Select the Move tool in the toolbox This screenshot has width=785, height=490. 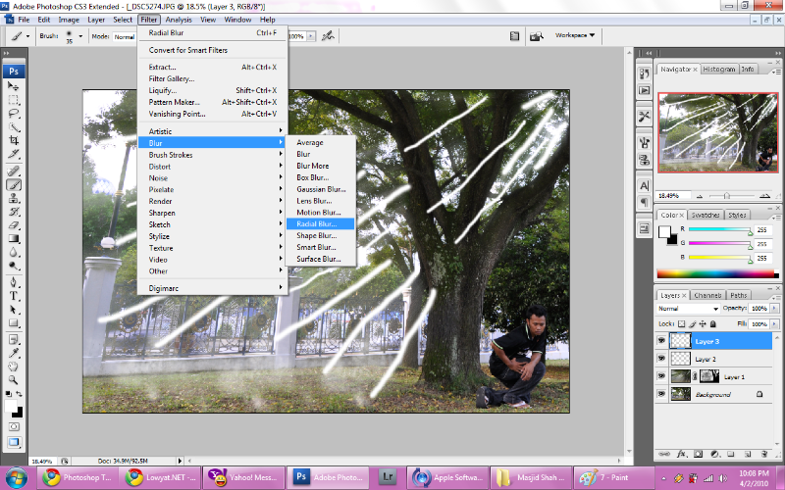coord(15,86)
